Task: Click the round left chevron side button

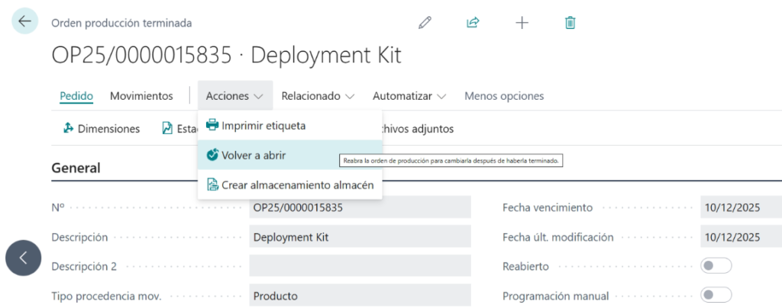Action: click(24, 258)
